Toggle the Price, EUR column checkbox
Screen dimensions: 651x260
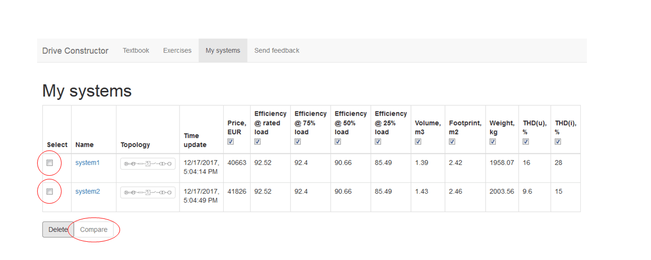tap(230, 142)
